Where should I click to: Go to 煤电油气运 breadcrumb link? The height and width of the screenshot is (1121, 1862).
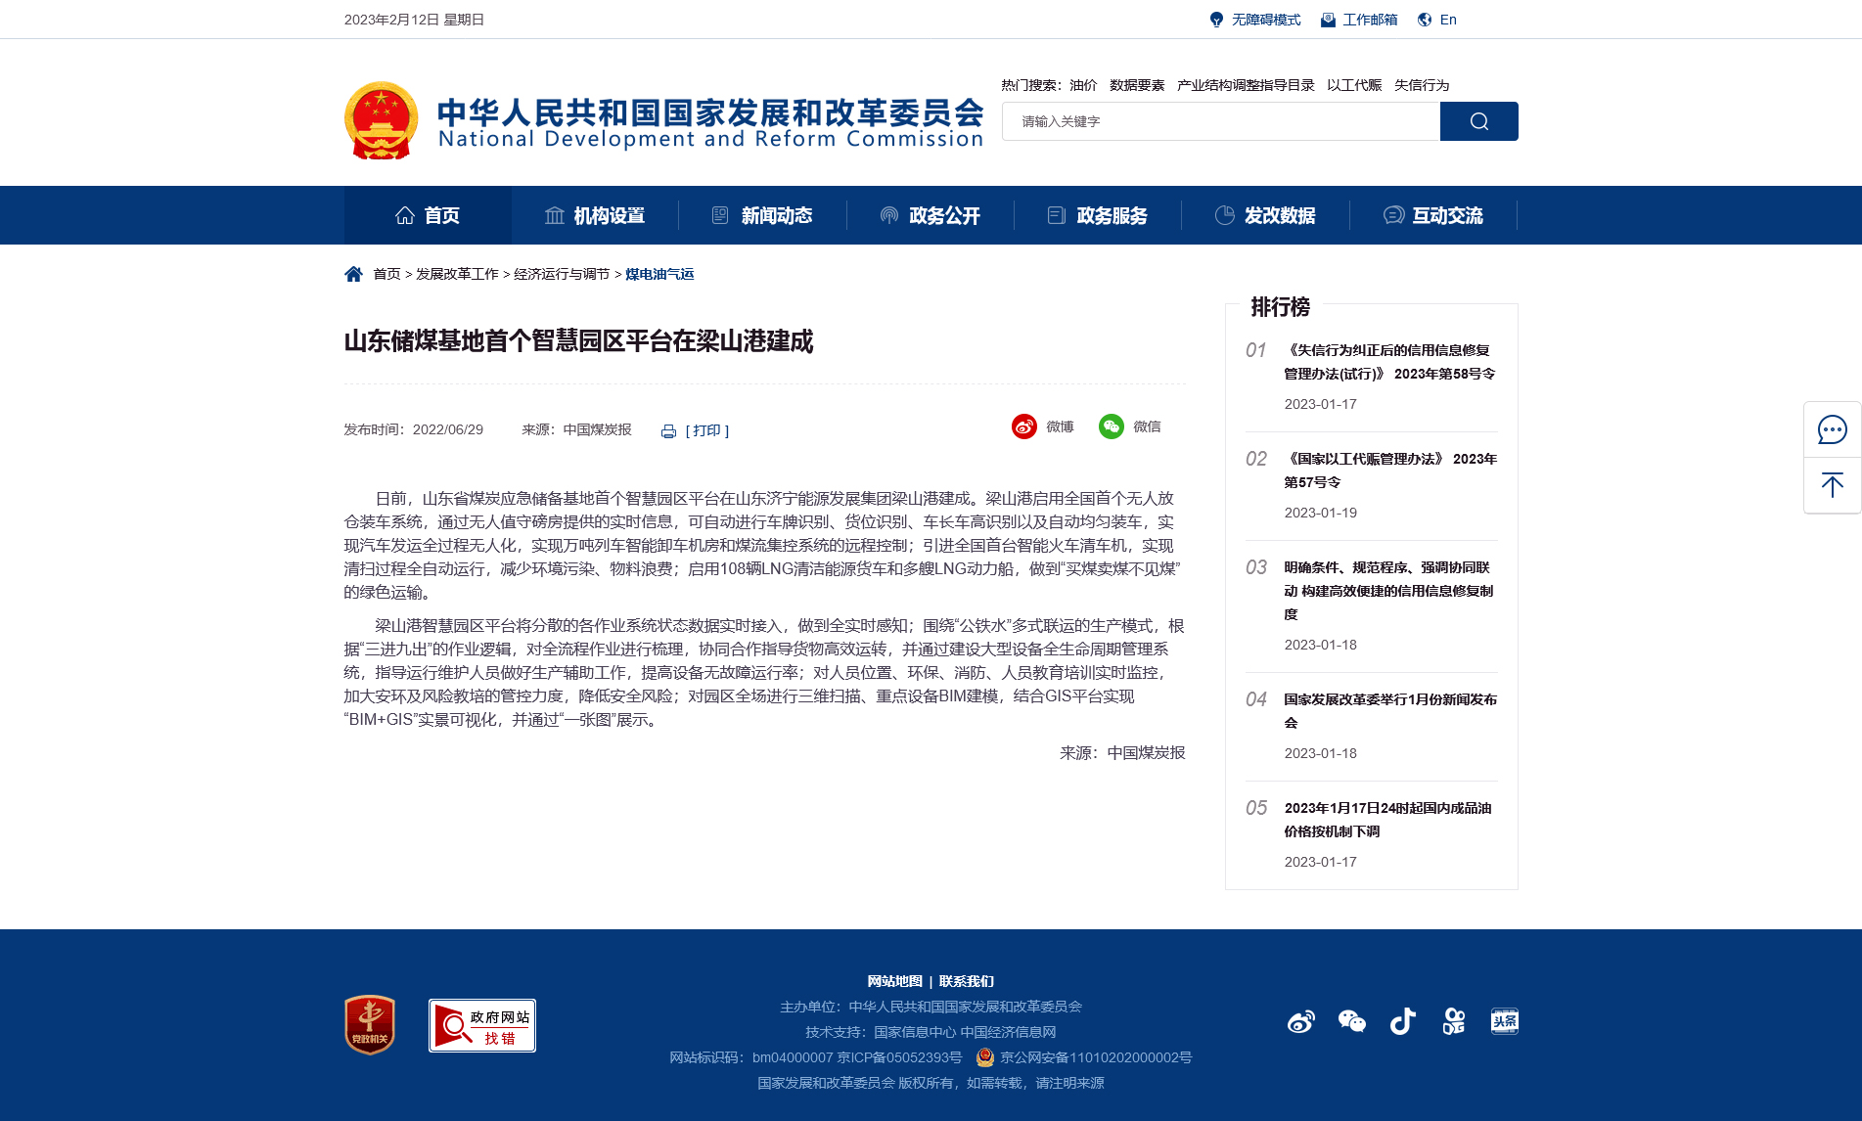[659, 274]
